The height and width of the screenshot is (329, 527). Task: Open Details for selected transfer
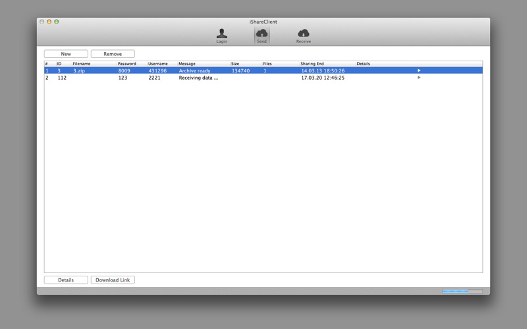click(66, 280)
